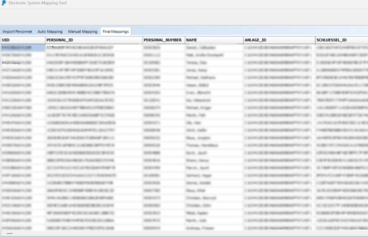The height and width of the screenshot is (237, 368).
Task: Click the UID cell in the third row
Action: [23, 63]
